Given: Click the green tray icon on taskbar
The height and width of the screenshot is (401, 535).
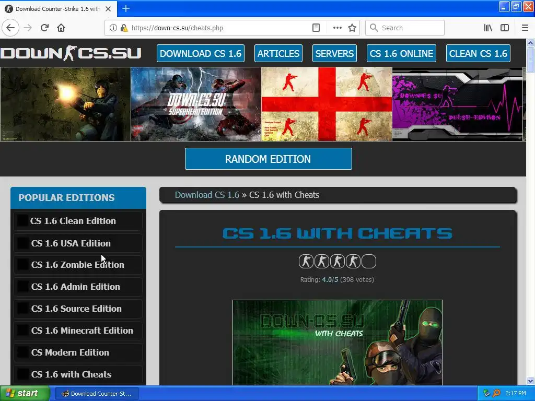Looking at the screenshot, I should [486, 393].
